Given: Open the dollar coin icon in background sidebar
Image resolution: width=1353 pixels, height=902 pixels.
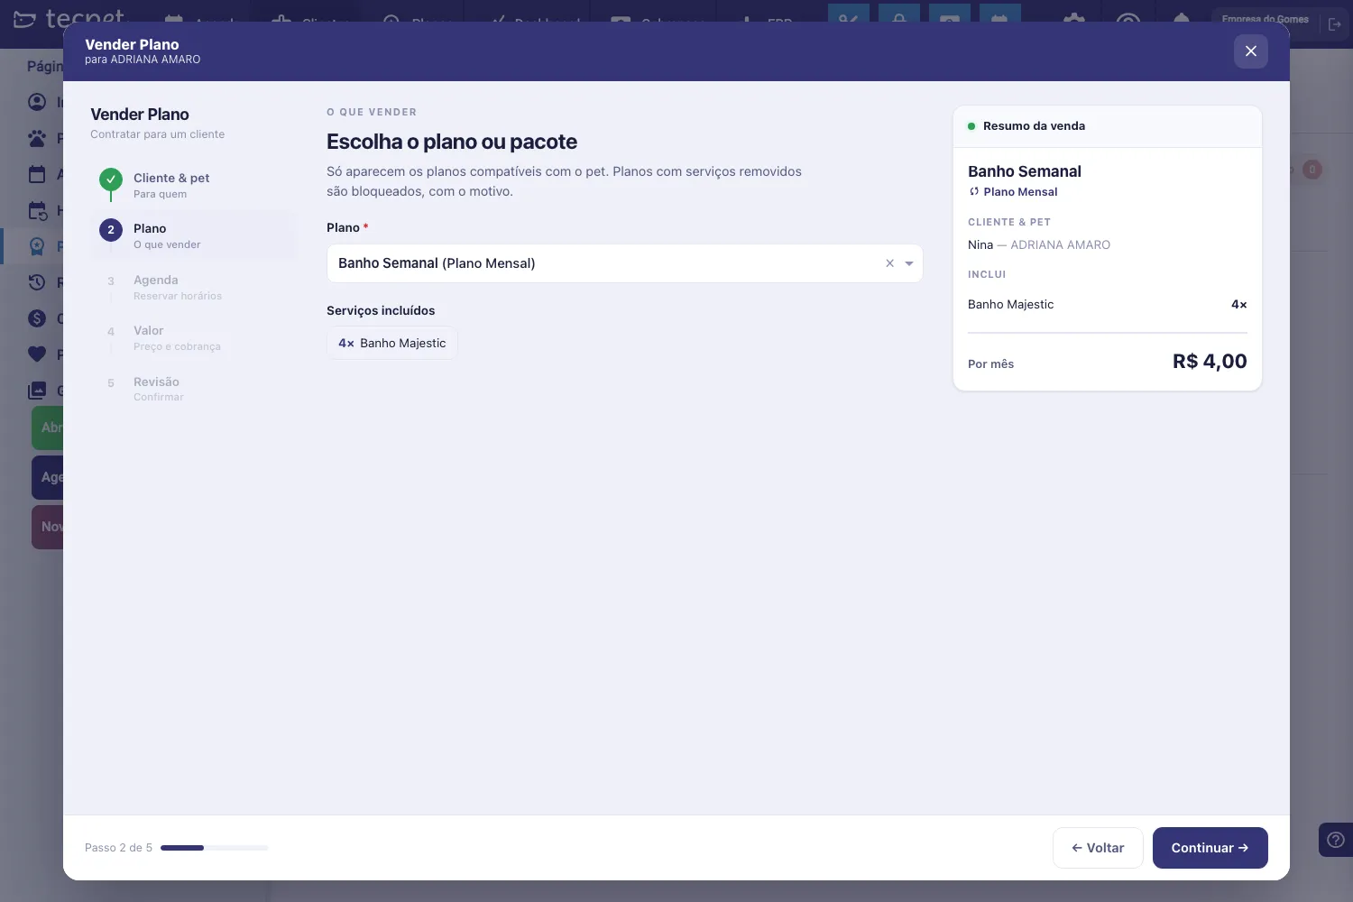Looking at the screenshot, I should [x=37, y=318].
